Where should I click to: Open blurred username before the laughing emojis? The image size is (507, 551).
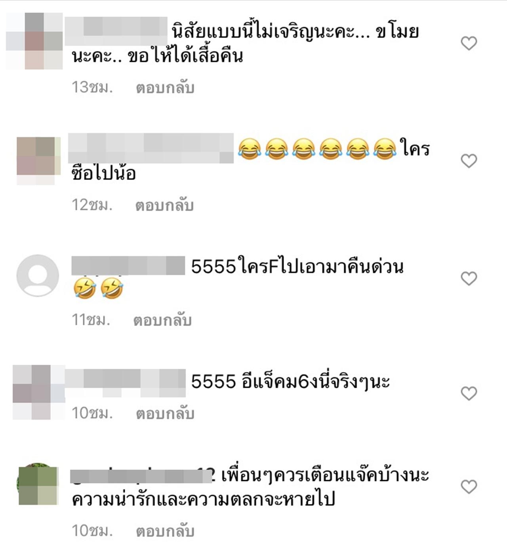(151, 148)
